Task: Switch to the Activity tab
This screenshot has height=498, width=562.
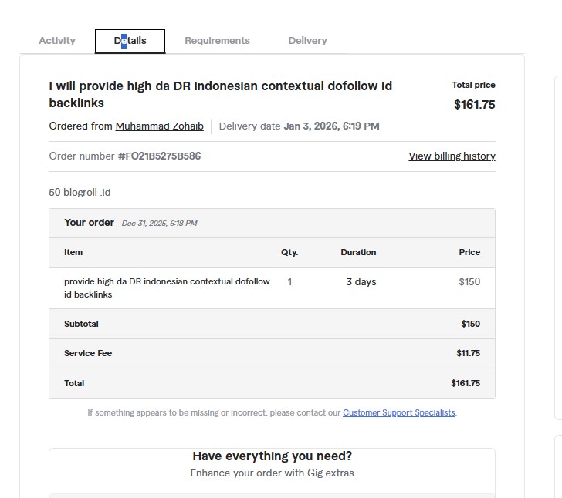Action: (x=57, y=41)
